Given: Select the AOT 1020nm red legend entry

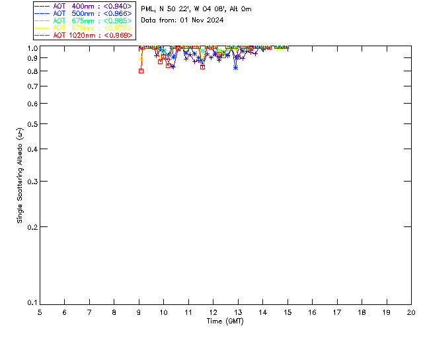Looking at the screenshot, I should [83, 35].
